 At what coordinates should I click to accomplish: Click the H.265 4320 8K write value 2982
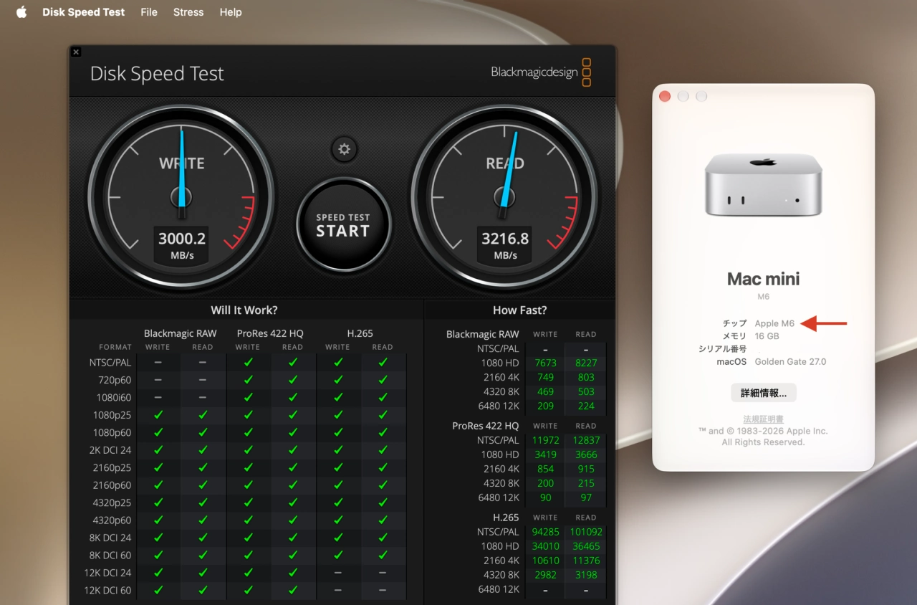(x=545, y=575)
